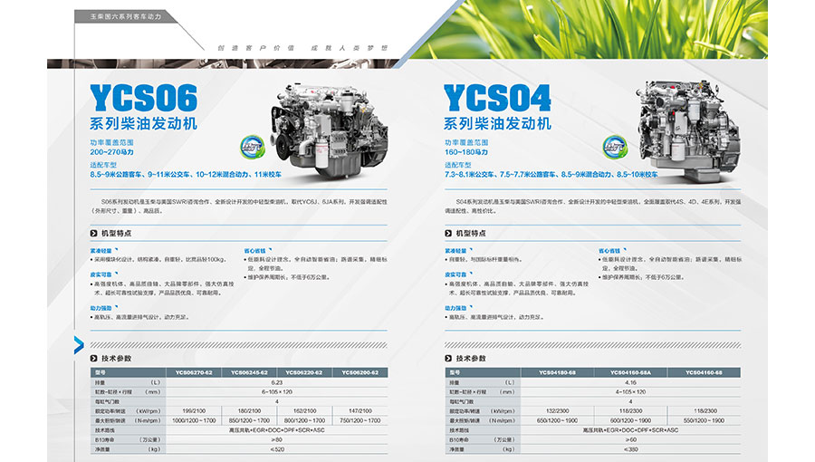This screenshot has width=815, height=462.
Task: Click the large YCS06 title
Action: coord(143,98)
